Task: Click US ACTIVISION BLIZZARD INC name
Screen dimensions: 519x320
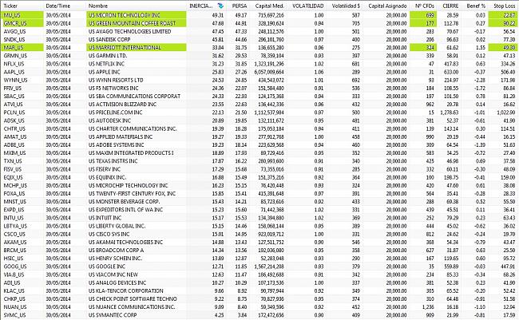Action: (x=122, y=105)
